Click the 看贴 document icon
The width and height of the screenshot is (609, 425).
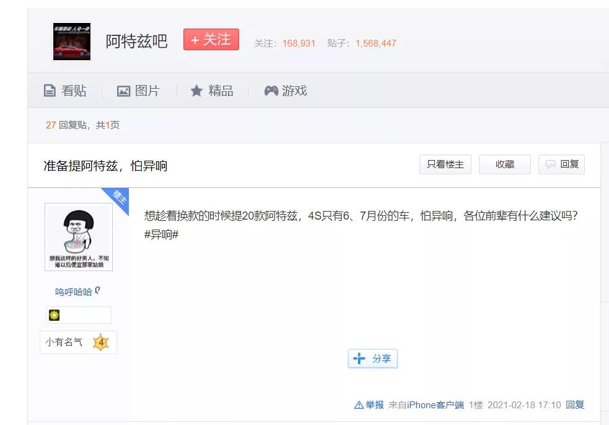point(50,90)
